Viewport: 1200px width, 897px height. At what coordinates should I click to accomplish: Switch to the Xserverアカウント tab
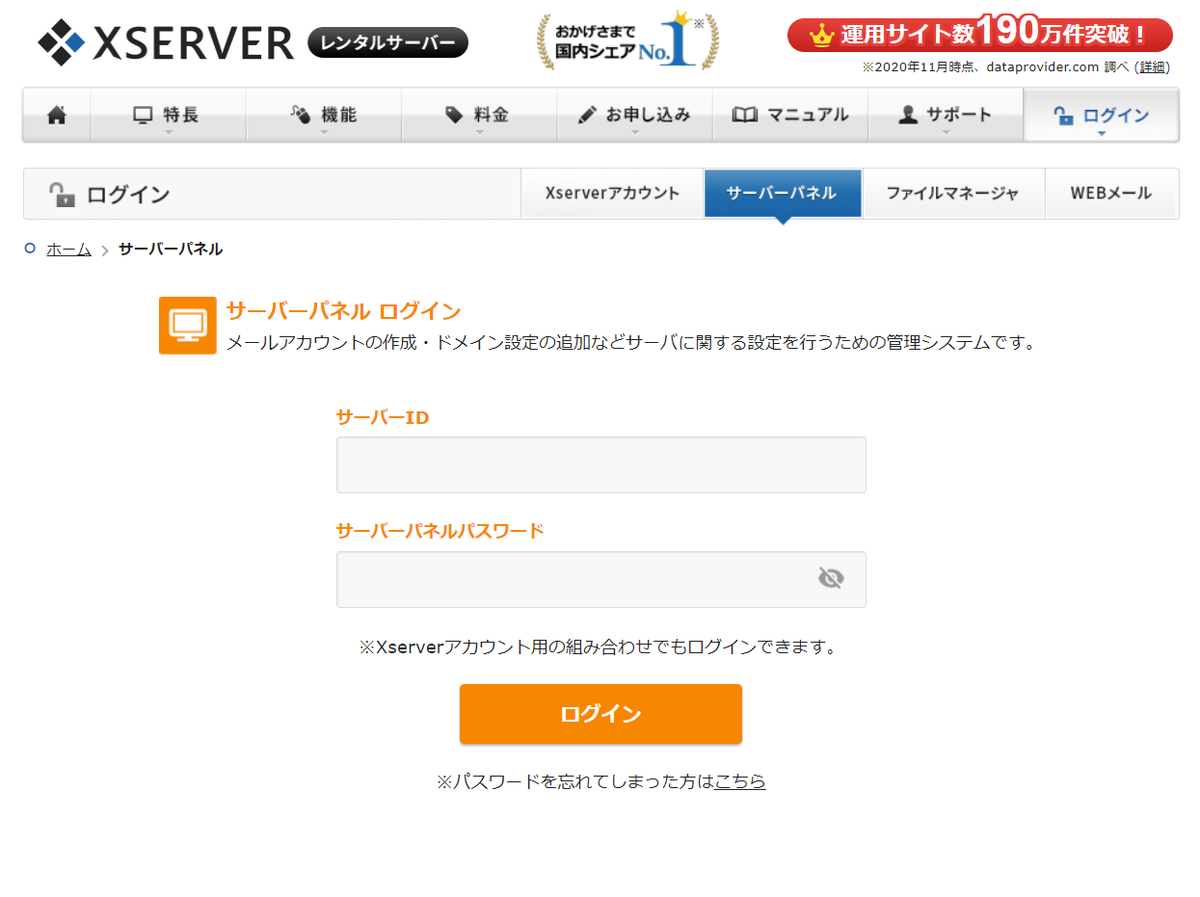pyautogui.click(x=612, y=194)
